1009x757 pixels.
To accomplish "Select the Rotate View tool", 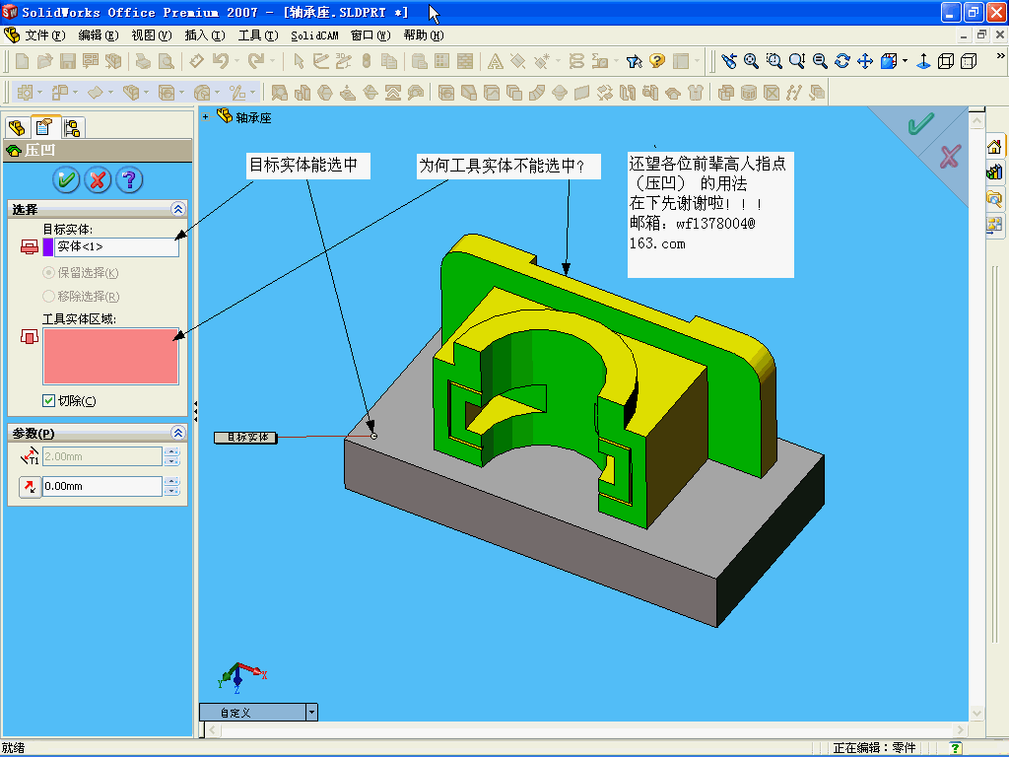I will tap(842, 61).
